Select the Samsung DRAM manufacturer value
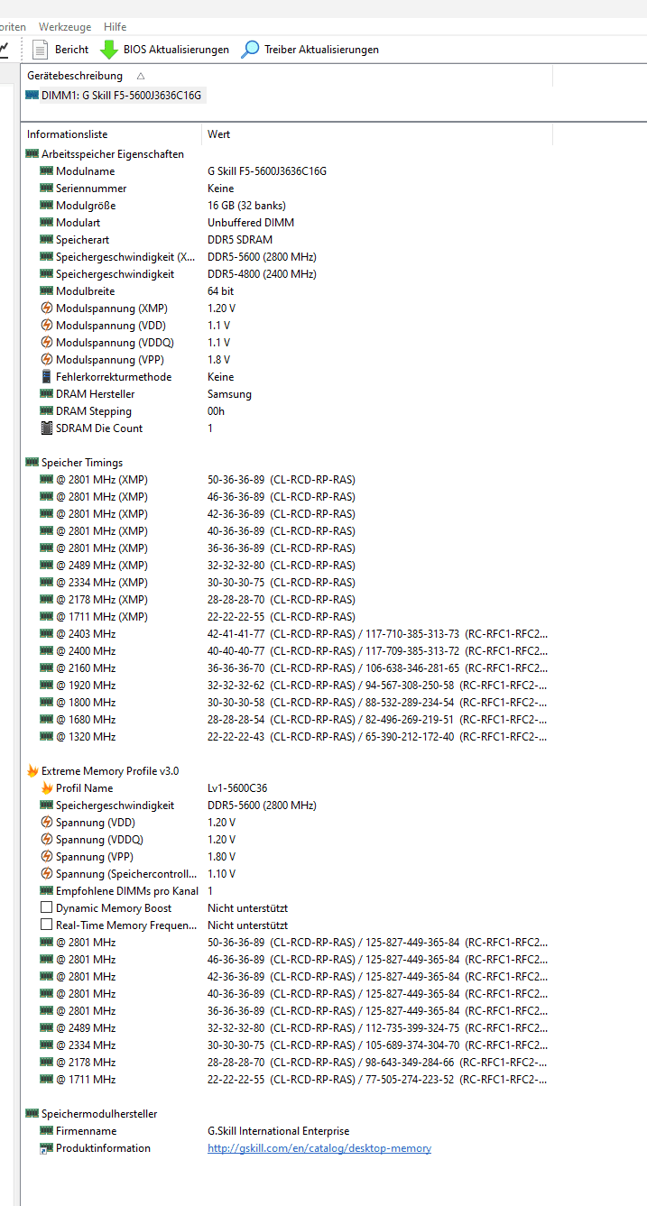This screenshot has height=1206, width=647. coord(229,394)
